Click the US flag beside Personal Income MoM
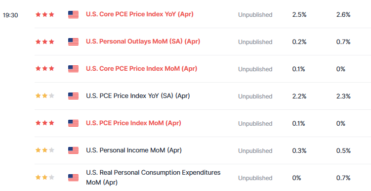This screenshot has height=191, width=371. coord(73,150)
